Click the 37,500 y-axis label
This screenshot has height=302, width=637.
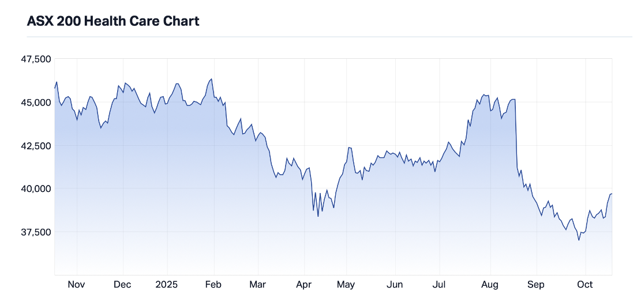tap(36, 232)
